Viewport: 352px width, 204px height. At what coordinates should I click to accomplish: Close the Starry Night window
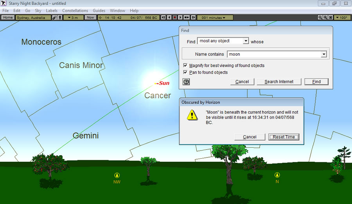pos(346,4)
